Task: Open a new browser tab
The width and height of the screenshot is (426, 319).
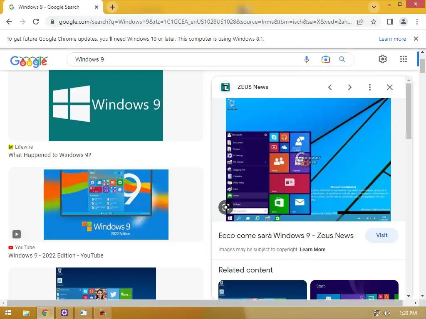Action: pos(112,7)
